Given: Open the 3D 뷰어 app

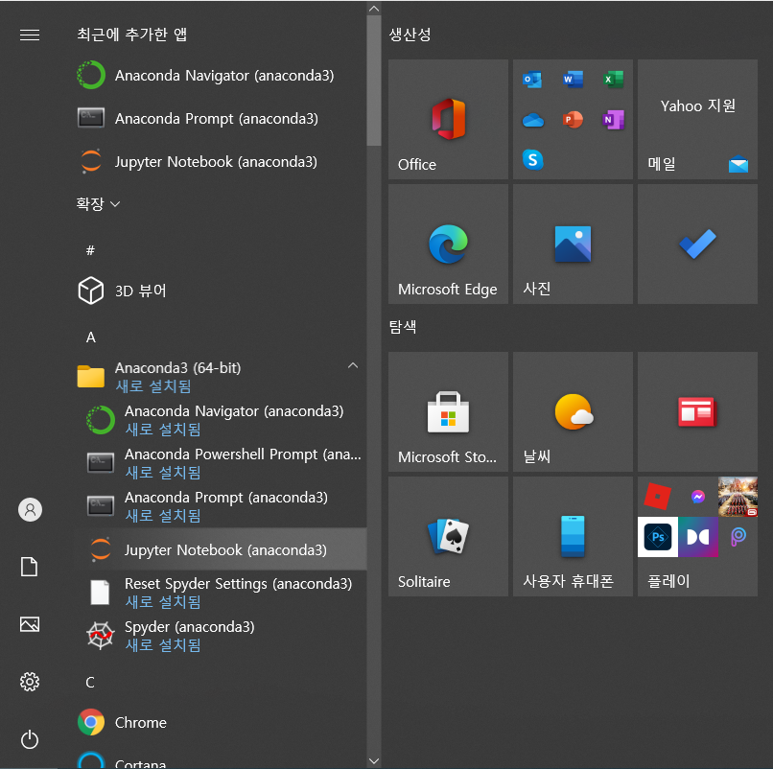Looking at the screenshot, I should tap(220, 291).
